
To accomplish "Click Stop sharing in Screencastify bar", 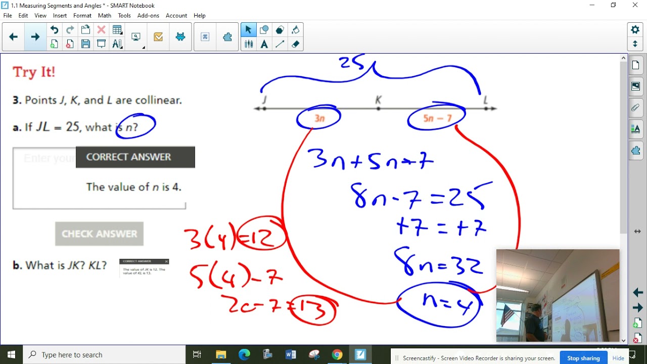I will coord(583,358).
